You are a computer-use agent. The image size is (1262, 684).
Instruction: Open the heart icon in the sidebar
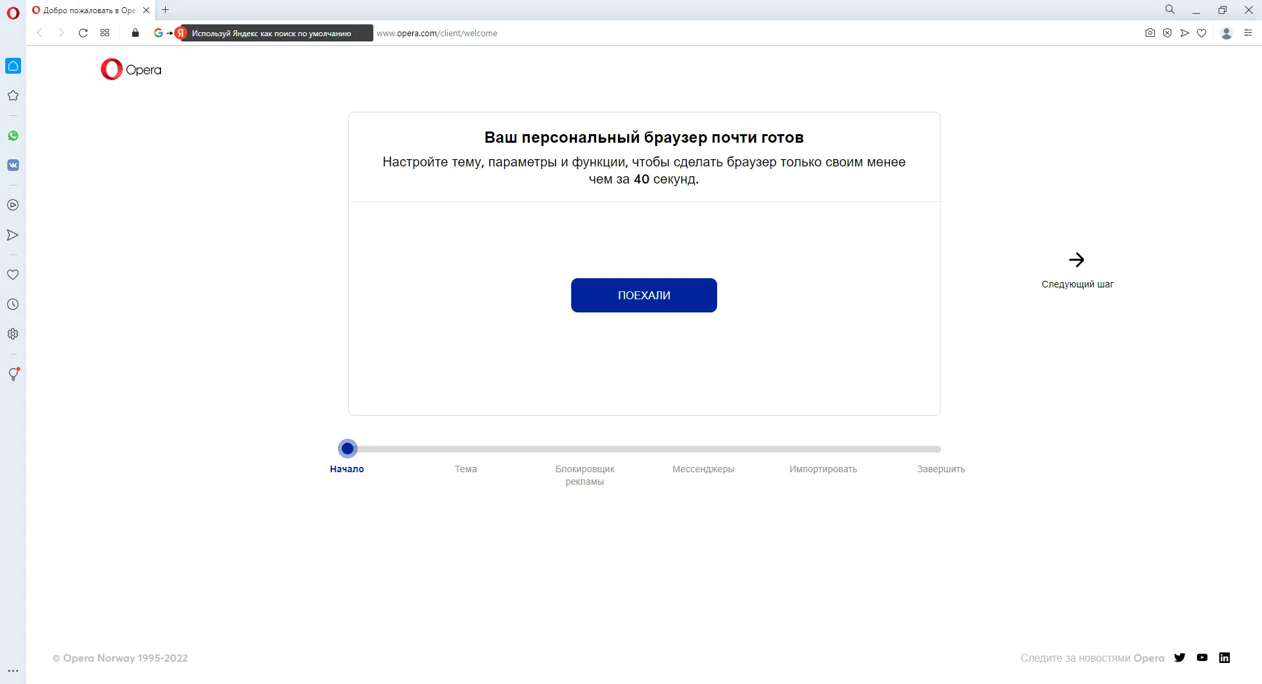point(13,275)
